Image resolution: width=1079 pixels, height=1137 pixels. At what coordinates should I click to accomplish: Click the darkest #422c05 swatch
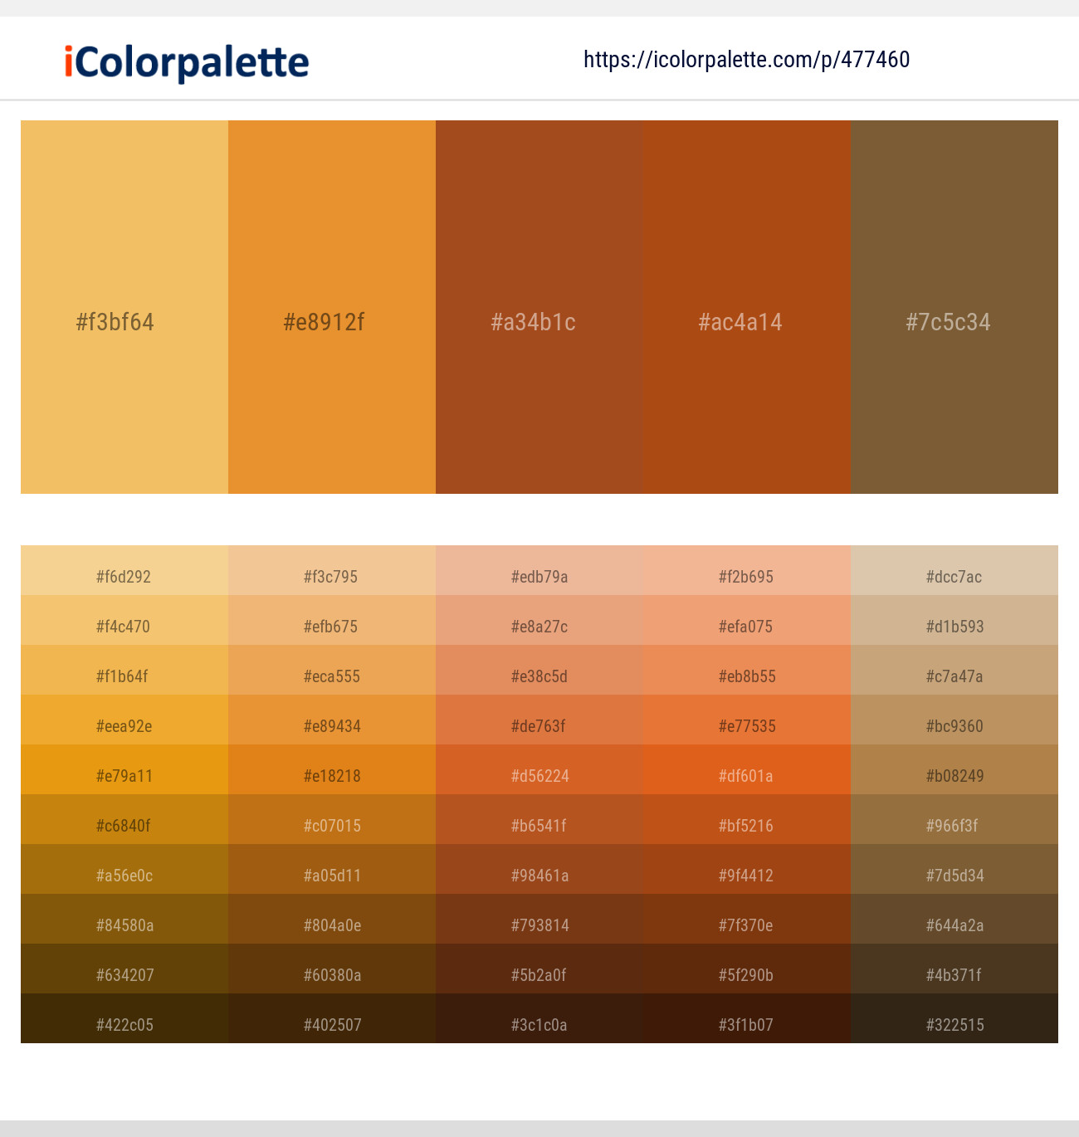(124, 1024)
